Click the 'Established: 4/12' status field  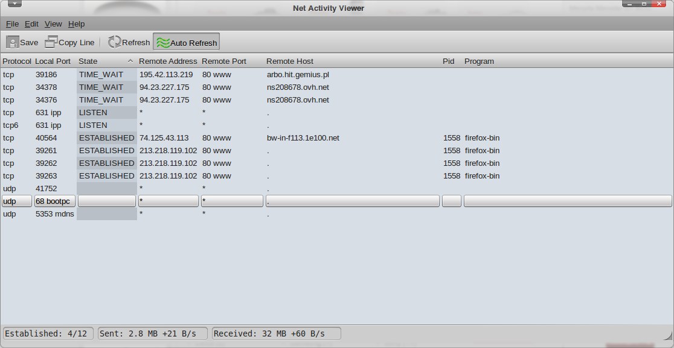click(49, 334)
